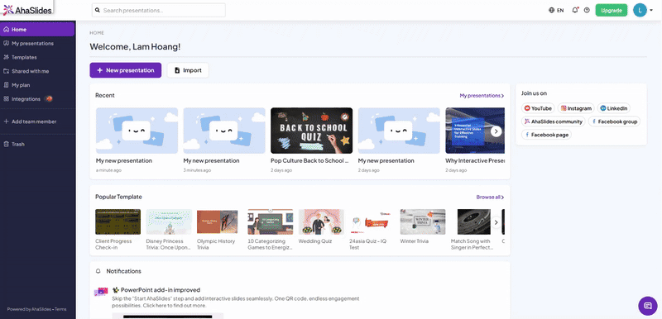Click the New presentation button

[x=126, y=70]
